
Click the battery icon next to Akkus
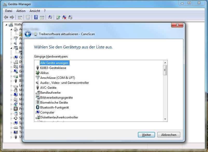[38, 73]
